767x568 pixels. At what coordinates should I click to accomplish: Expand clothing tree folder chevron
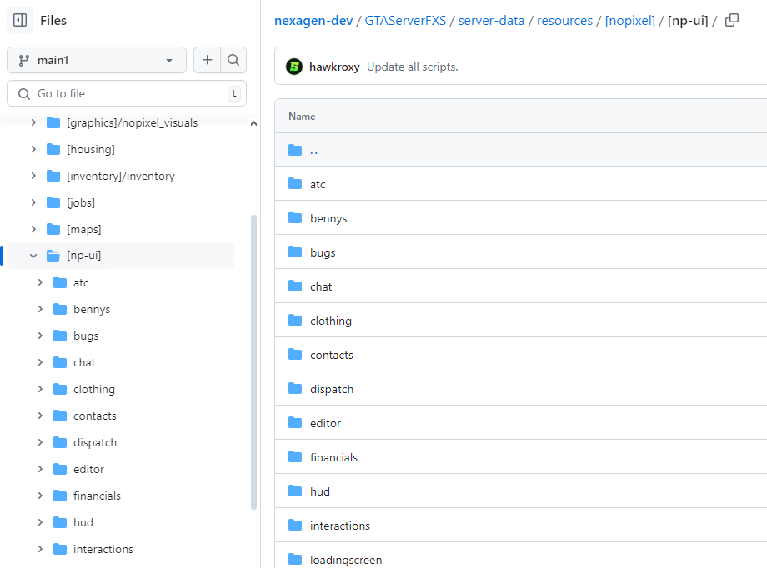click(x=40, y=389)
